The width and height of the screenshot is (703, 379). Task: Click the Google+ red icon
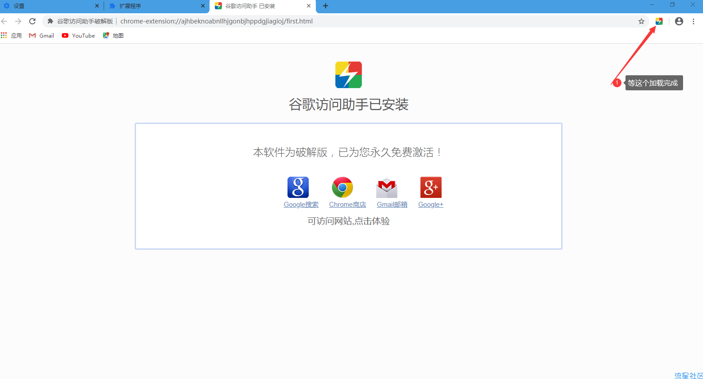pyautogui.click(x=431, y=187)
